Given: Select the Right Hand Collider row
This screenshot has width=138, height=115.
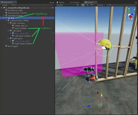Looking at the screenshot, I should pos(27,43).
